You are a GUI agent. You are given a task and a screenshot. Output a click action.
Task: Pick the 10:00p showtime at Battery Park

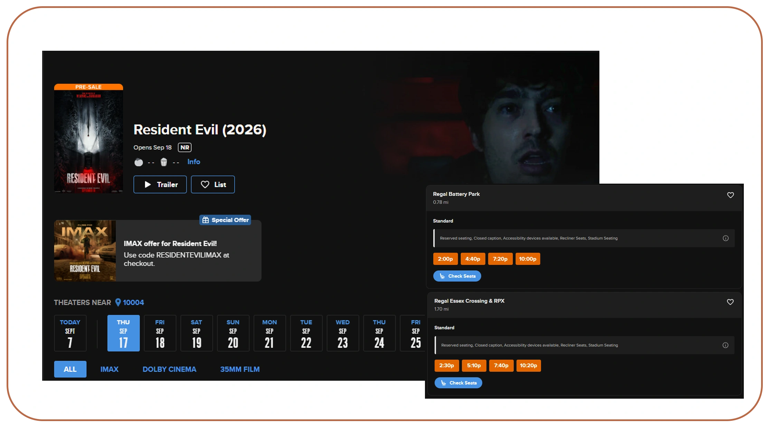click(x=528, y=259)
